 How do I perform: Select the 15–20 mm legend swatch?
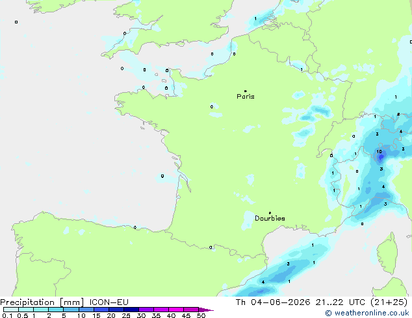101,310
